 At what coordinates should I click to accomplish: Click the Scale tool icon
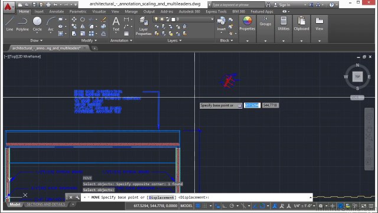coord(83,34)
